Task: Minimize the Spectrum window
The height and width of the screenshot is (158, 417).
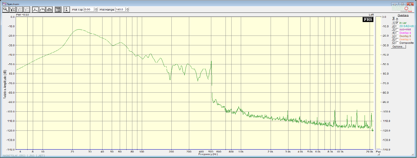Action: point(395,4)
